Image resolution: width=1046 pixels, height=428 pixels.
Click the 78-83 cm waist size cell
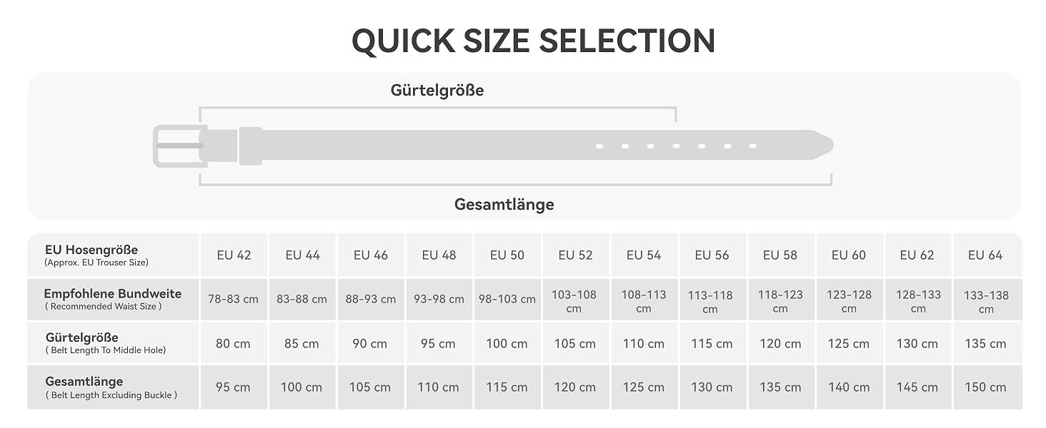[234, 300]
